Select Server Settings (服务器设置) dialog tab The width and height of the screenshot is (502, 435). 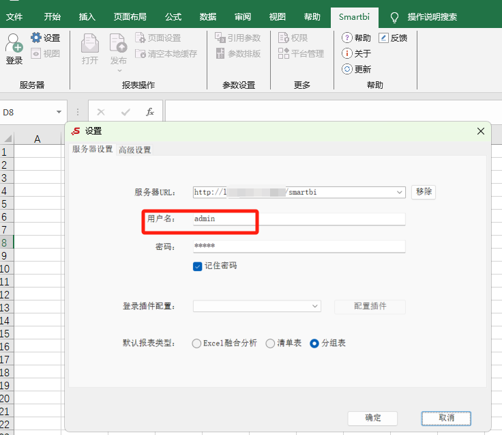[92, 149]
